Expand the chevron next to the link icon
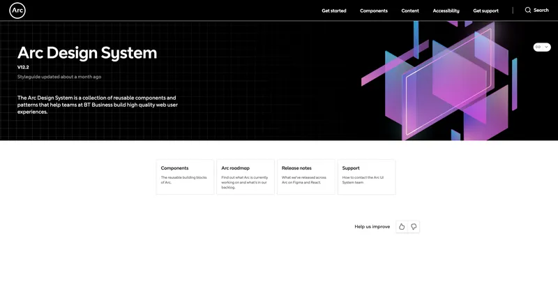 point(546,47)
